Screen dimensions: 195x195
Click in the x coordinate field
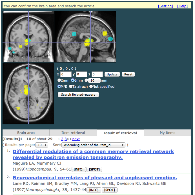pyautogui.click(x=66, y=74)
